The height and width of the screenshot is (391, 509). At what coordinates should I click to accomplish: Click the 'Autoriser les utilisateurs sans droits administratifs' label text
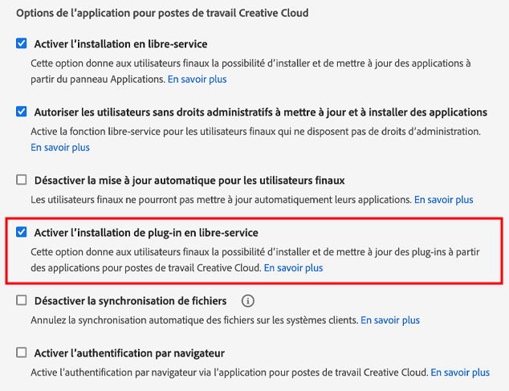(x=260, y=112)
